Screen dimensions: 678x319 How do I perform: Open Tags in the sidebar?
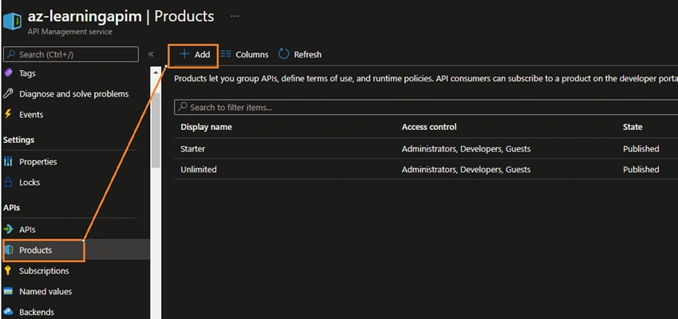coord(27,73)
